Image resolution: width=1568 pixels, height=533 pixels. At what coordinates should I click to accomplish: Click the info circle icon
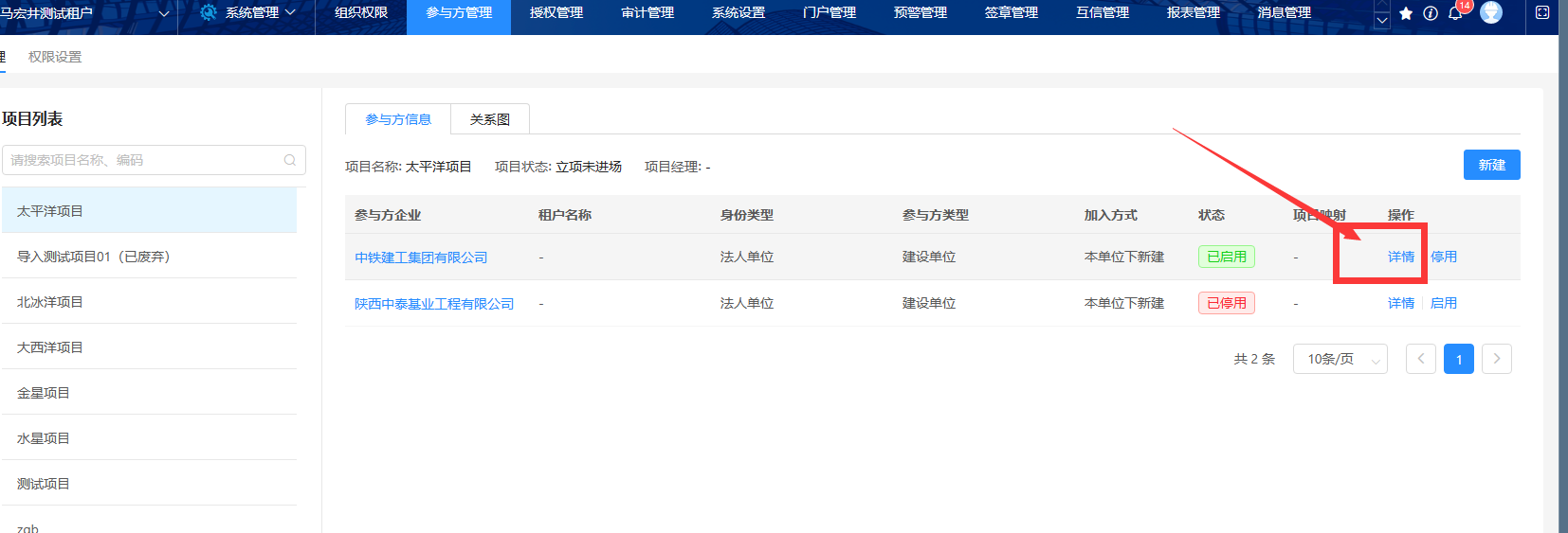pos(1431,13)
